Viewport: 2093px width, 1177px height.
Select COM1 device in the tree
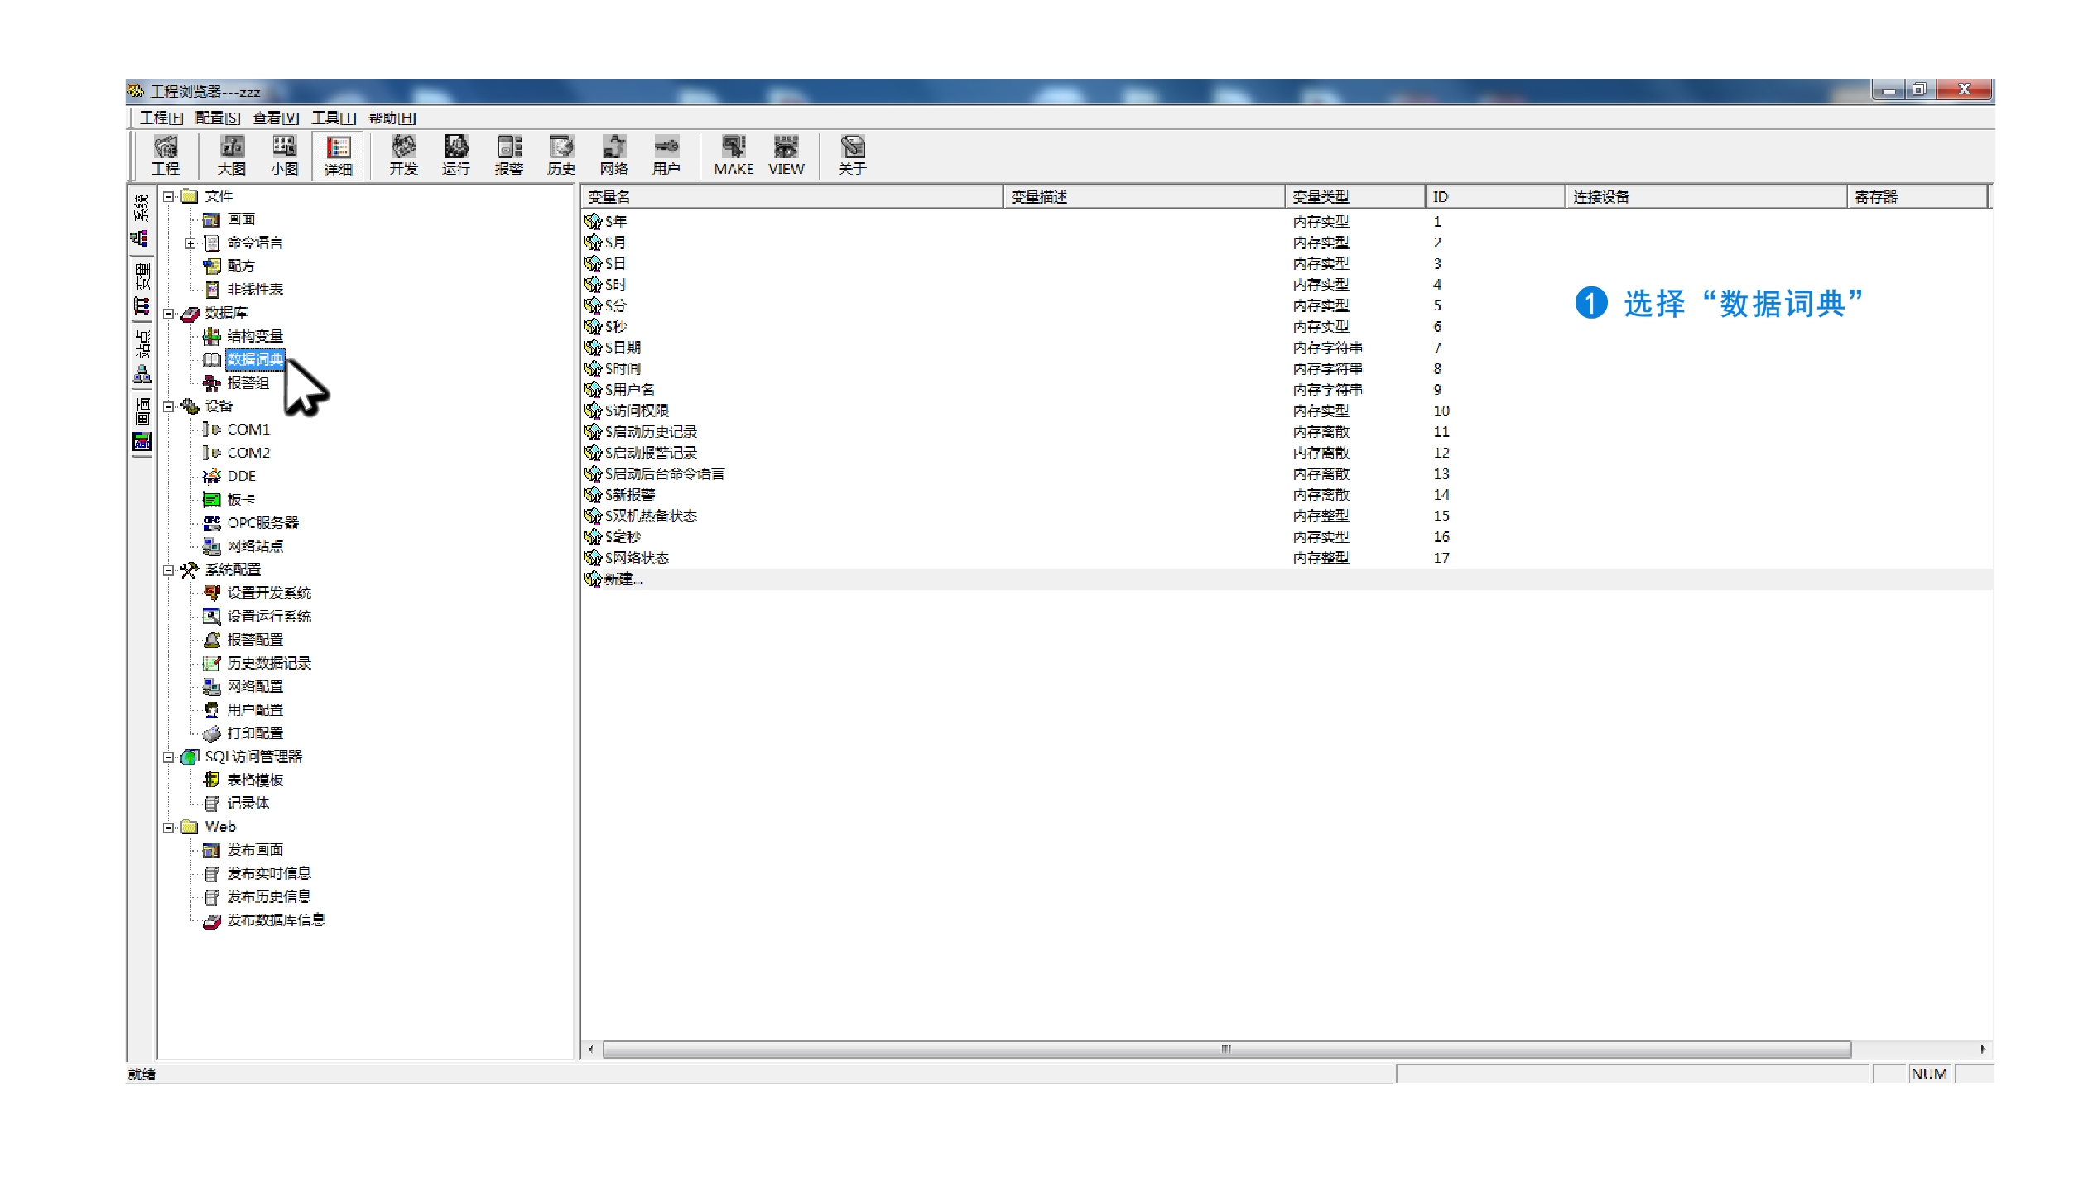tap(248, 430)
